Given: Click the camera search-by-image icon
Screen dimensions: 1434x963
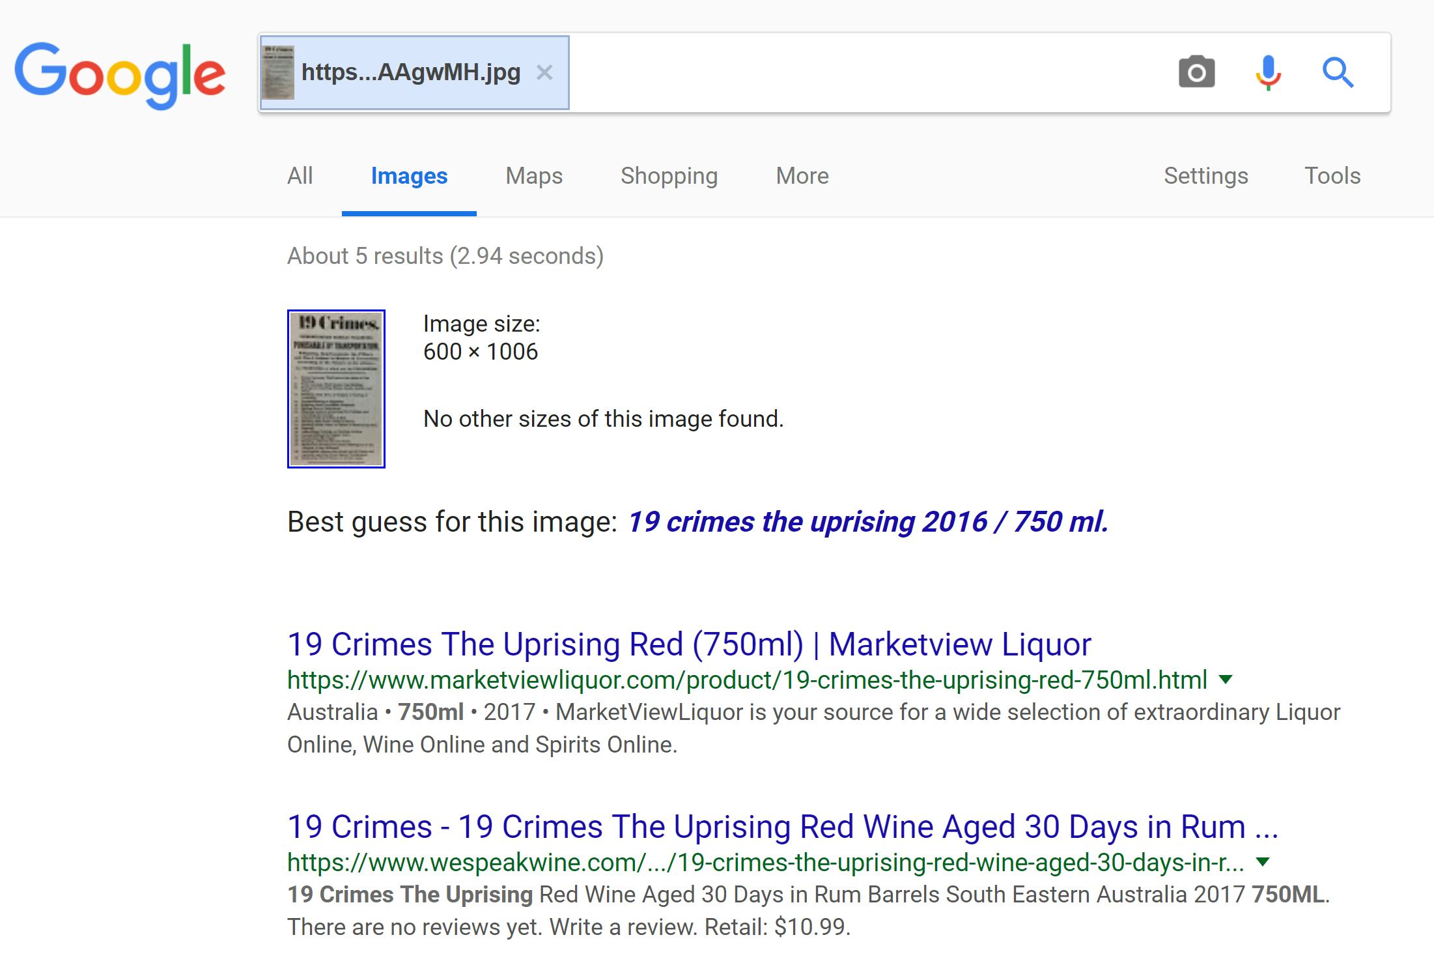Looking at the screenshot, I should tap(1196, 72).
